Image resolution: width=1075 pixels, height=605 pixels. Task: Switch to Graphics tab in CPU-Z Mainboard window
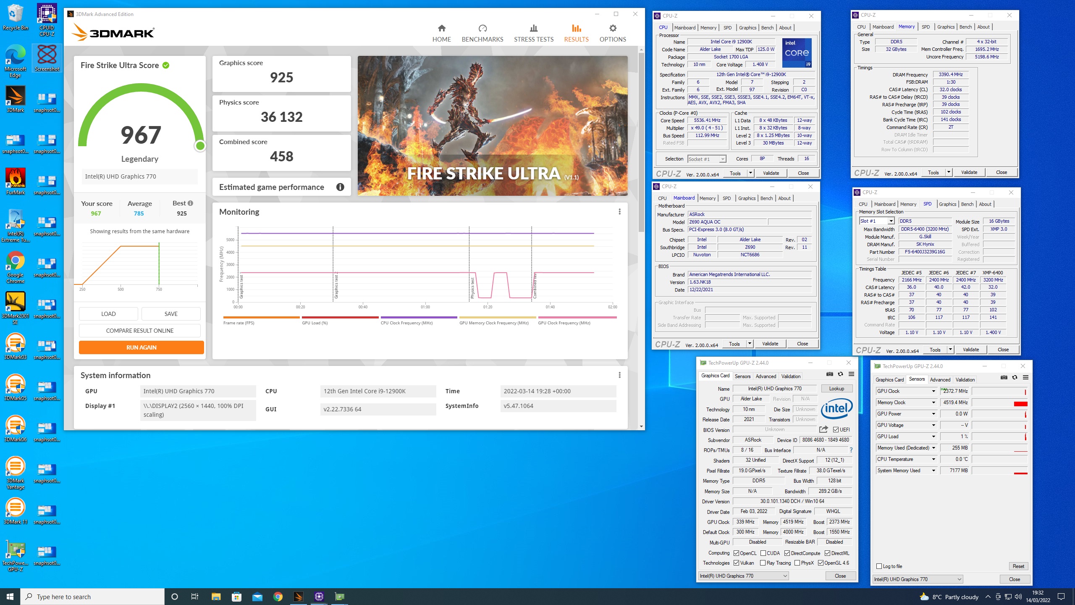(747, 198)
